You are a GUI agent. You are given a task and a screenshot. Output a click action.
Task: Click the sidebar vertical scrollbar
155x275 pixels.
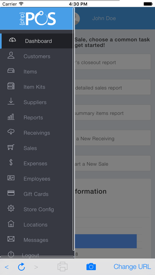[74, 129]
